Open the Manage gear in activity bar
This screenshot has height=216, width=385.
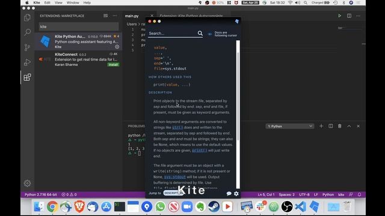click(x=27, y=183)
